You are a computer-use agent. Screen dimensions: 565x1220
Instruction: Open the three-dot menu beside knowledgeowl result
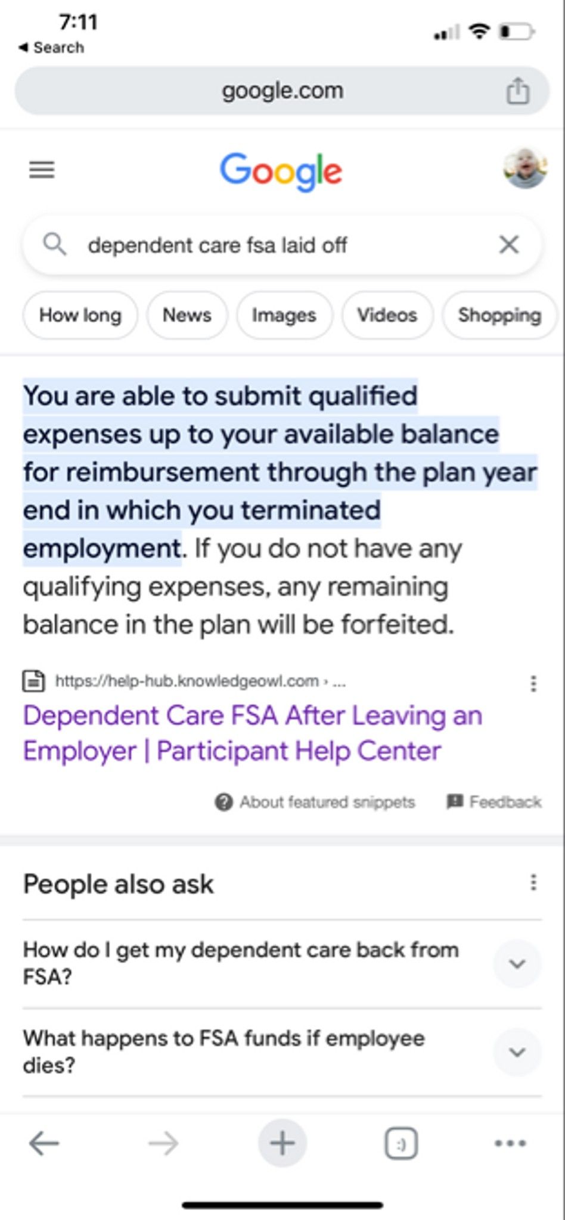tap(533, 683)
